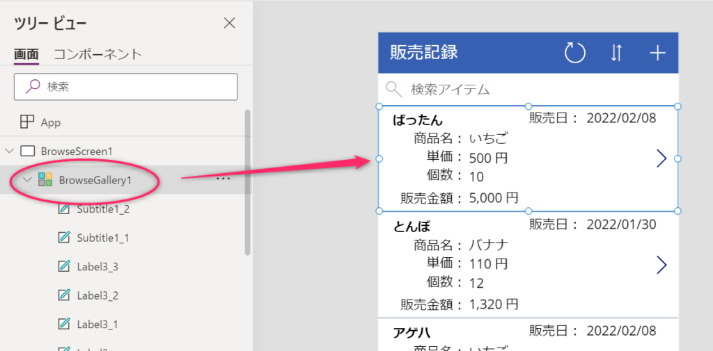Click the いちご product name in ばったん row
Viewport: 713px width, 351px height.
point(488,138)
